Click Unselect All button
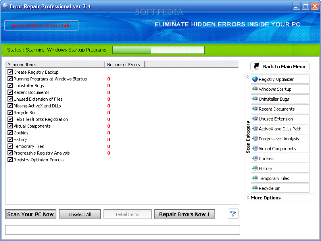 pyautogui.click(x=80, y=214)
